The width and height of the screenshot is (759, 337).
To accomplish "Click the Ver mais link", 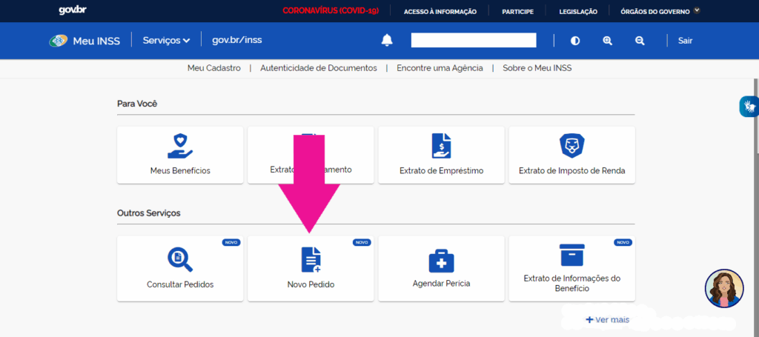I will (x=608, y=319).
